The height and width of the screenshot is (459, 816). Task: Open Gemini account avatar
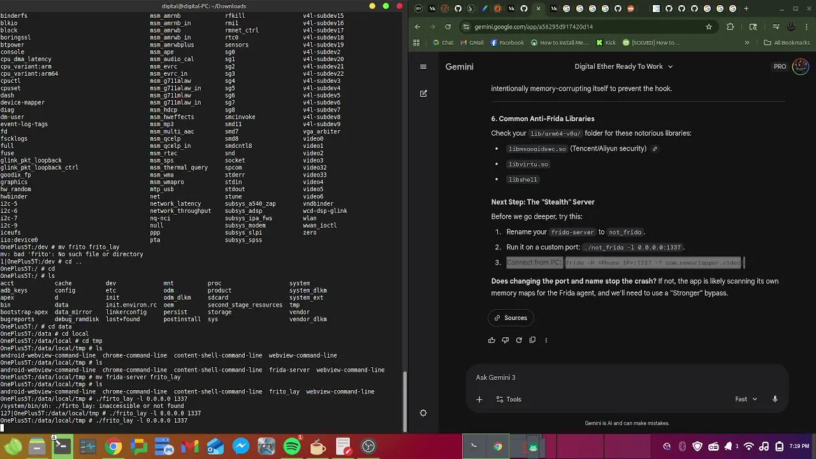tap(800, 66)
